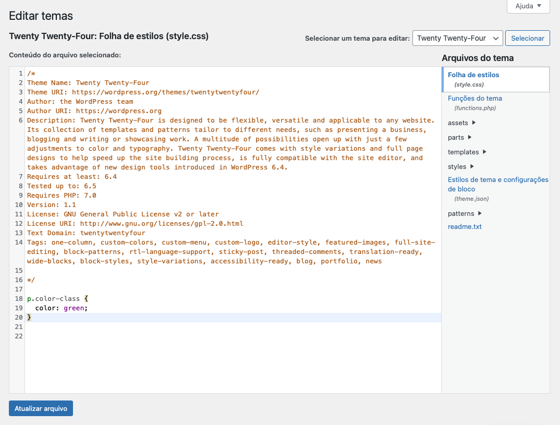Click the Atualizar arquivo button

[40, 408]
